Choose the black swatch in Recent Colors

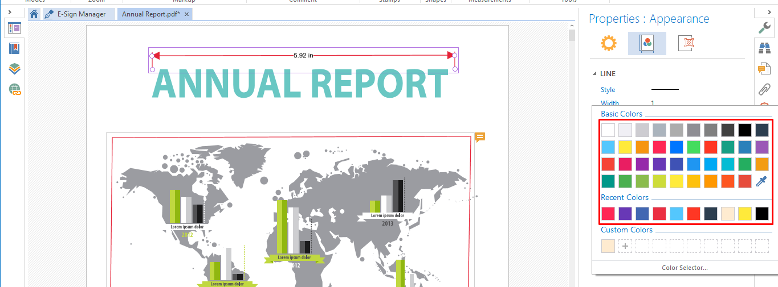click(x=762, y=214)
